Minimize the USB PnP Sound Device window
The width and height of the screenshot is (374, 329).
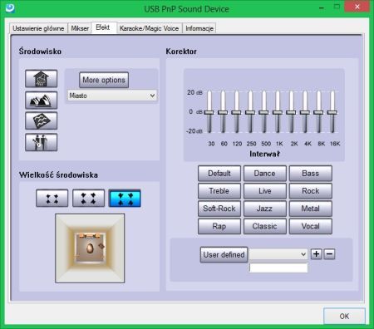[x=322, y=7]
